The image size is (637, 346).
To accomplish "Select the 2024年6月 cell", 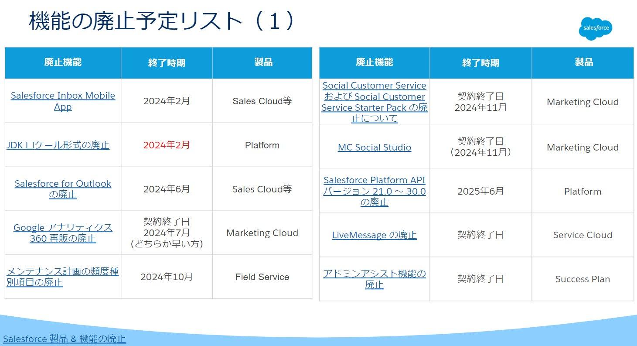I will tap(167, 189).
